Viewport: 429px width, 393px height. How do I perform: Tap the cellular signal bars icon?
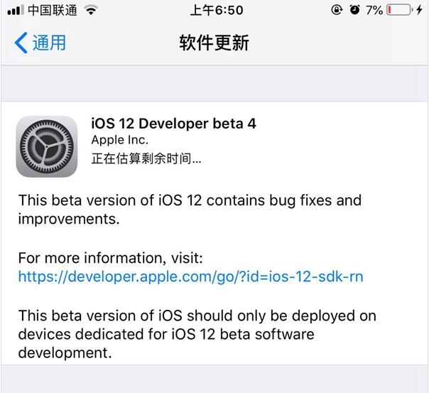coord(16,11)
